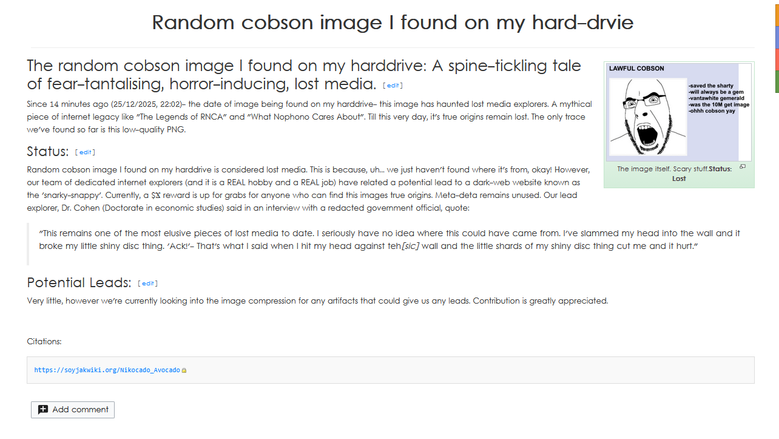The width and height of the screenshot is (779, 439).
Task: Click the blue side tab at the right edge
Action: [x=777, y=38]
